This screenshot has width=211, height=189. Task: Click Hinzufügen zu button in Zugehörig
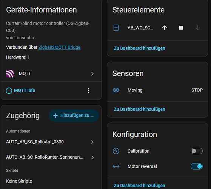click(x=74, y=115)
